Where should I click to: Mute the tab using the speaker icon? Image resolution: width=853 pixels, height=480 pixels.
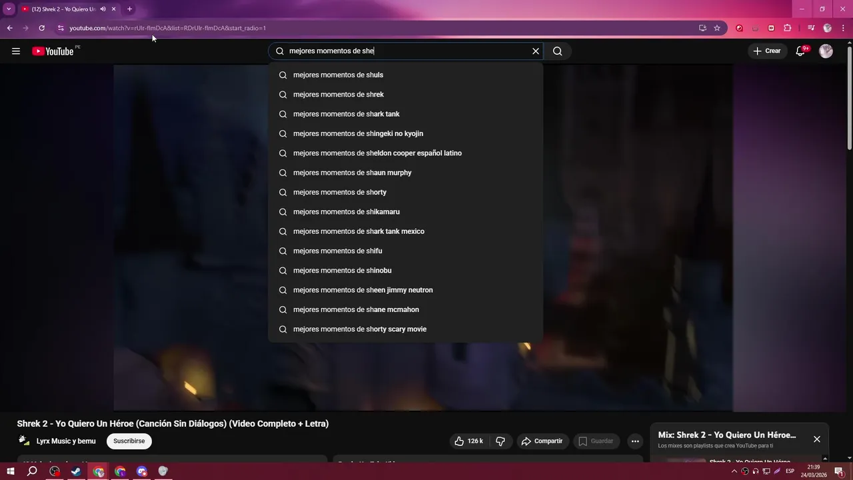pos(103,9)
